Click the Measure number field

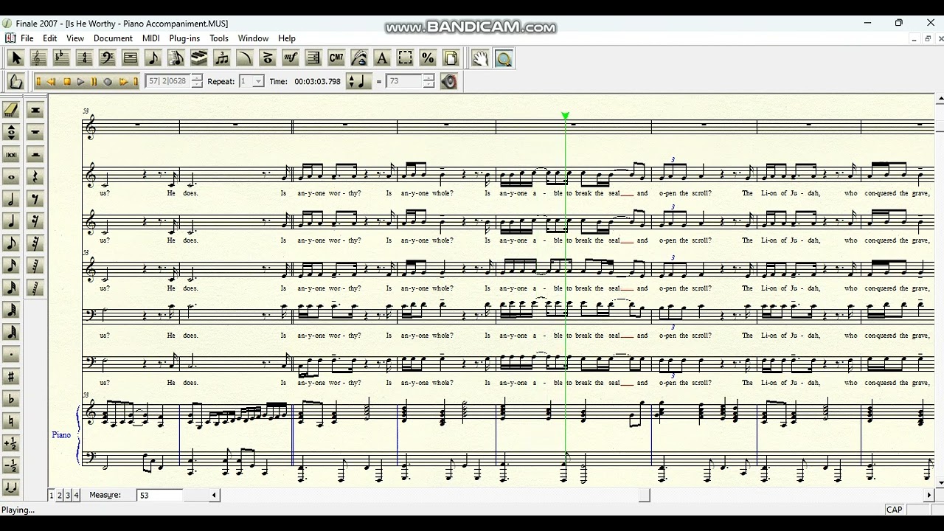pyautogui.click(x=159, y=496)
